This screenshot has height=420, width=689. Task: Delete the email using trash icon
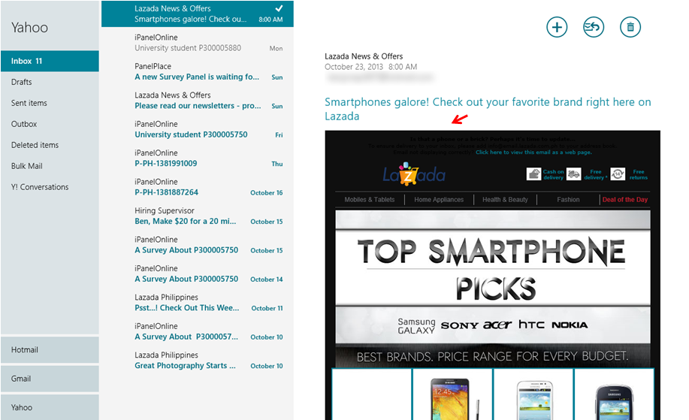(x=630, y=28)
